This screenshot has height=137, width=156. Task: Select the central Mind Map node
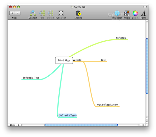pyautogui.click(x=64, y=60)
